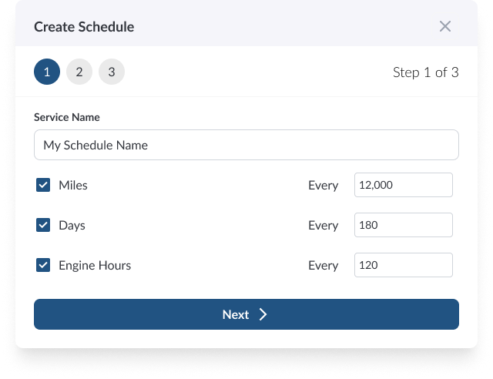Screen dimensions: 493x379
Task: Click the Service Name text field
Action: (x=246, y=145)
